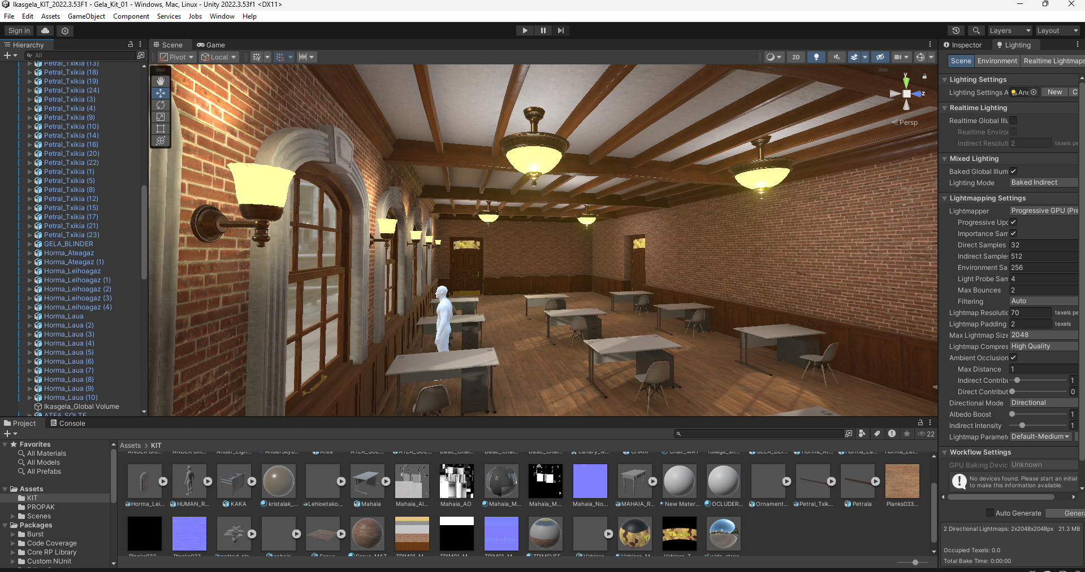Enable the Auto Generate checkbox
The image size is (1085, 572).
989,513
